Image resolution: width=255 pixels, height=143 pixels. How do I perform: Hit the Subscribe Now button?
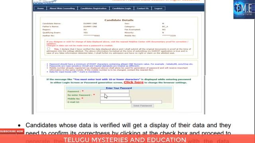(12, 131)
